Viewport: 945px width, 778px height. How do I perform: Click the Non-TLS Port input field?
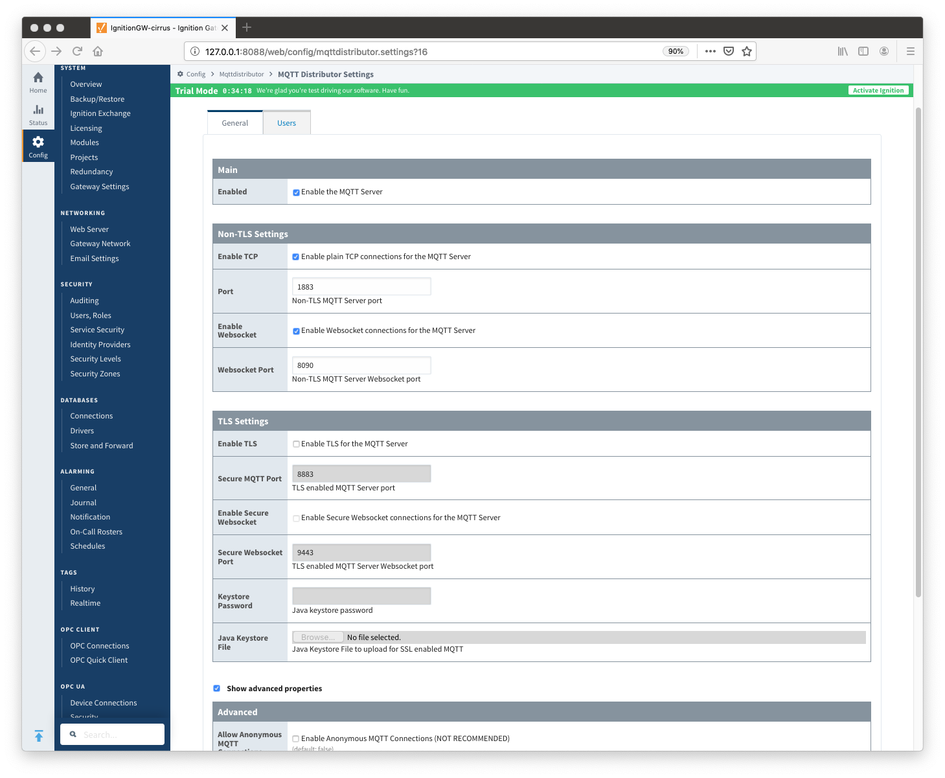point(361,286)
